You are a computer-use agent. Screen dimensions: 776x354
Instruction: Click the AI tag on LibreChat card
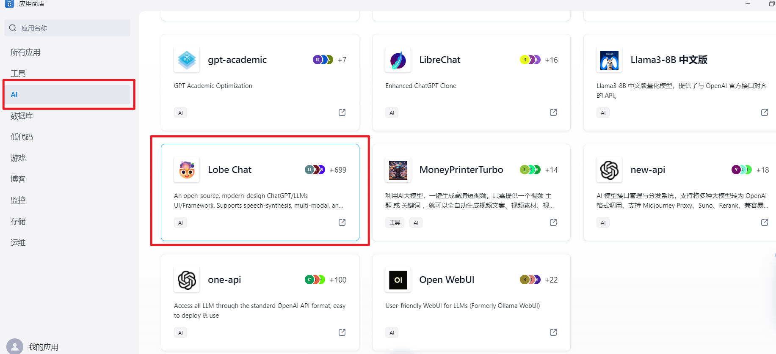(392, 113)
